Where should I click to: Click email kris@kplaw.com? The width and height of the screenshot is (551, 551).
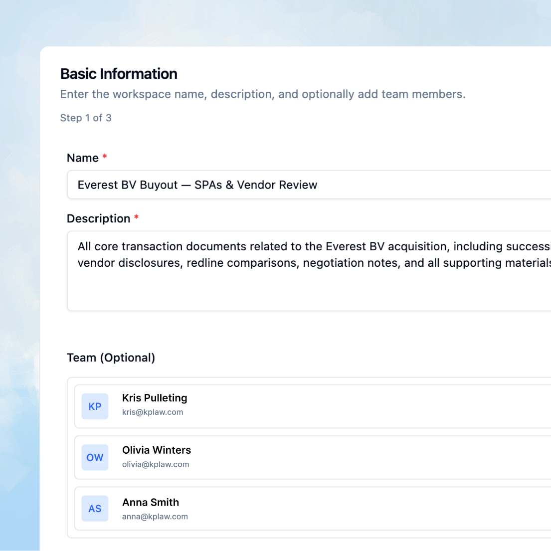[153, 412]
